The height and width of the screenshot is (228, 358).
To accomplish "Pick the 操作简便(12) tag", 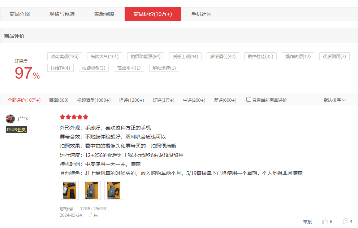I will (x=298, y=56).
